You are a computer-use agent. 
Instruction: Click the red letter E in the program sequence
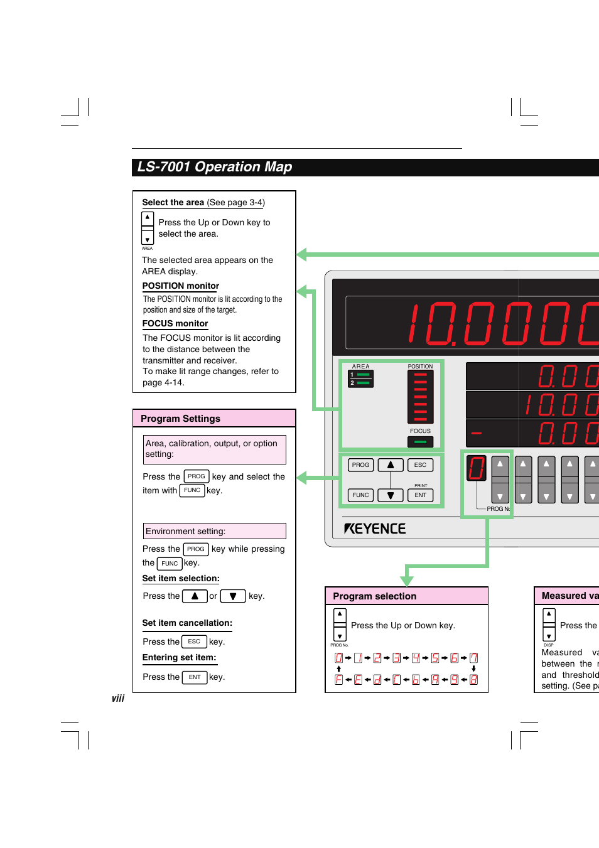[x=358, y=680]
